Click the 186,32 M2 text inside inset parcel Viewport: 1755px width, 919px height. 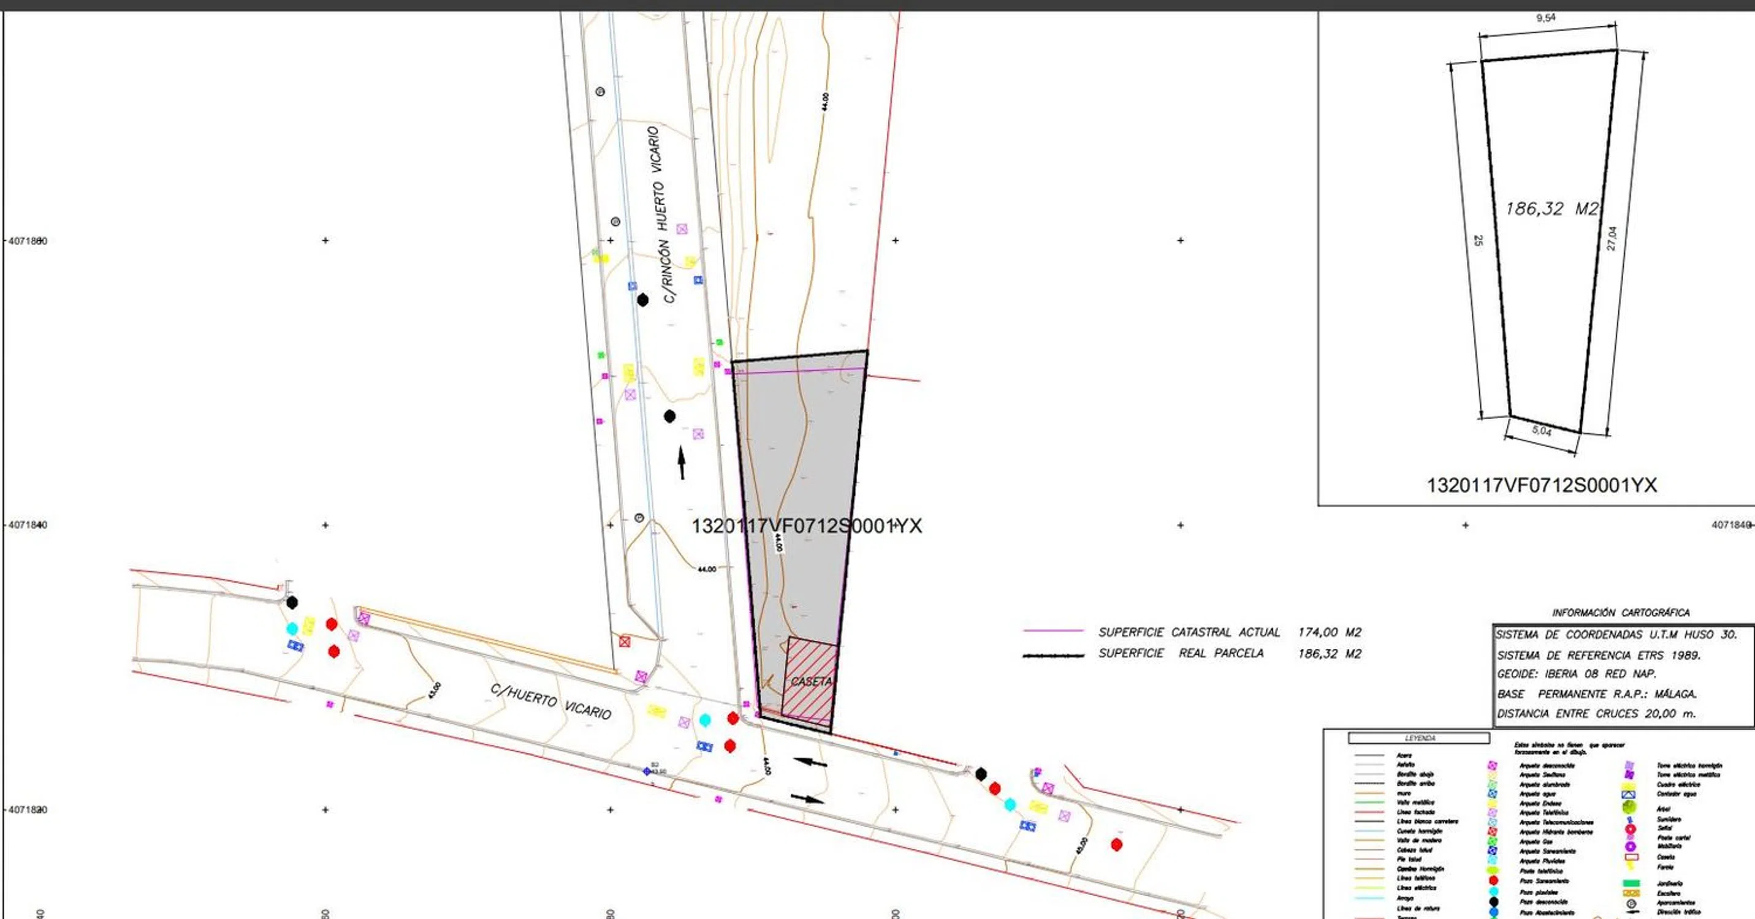(x=1551, y=209)
